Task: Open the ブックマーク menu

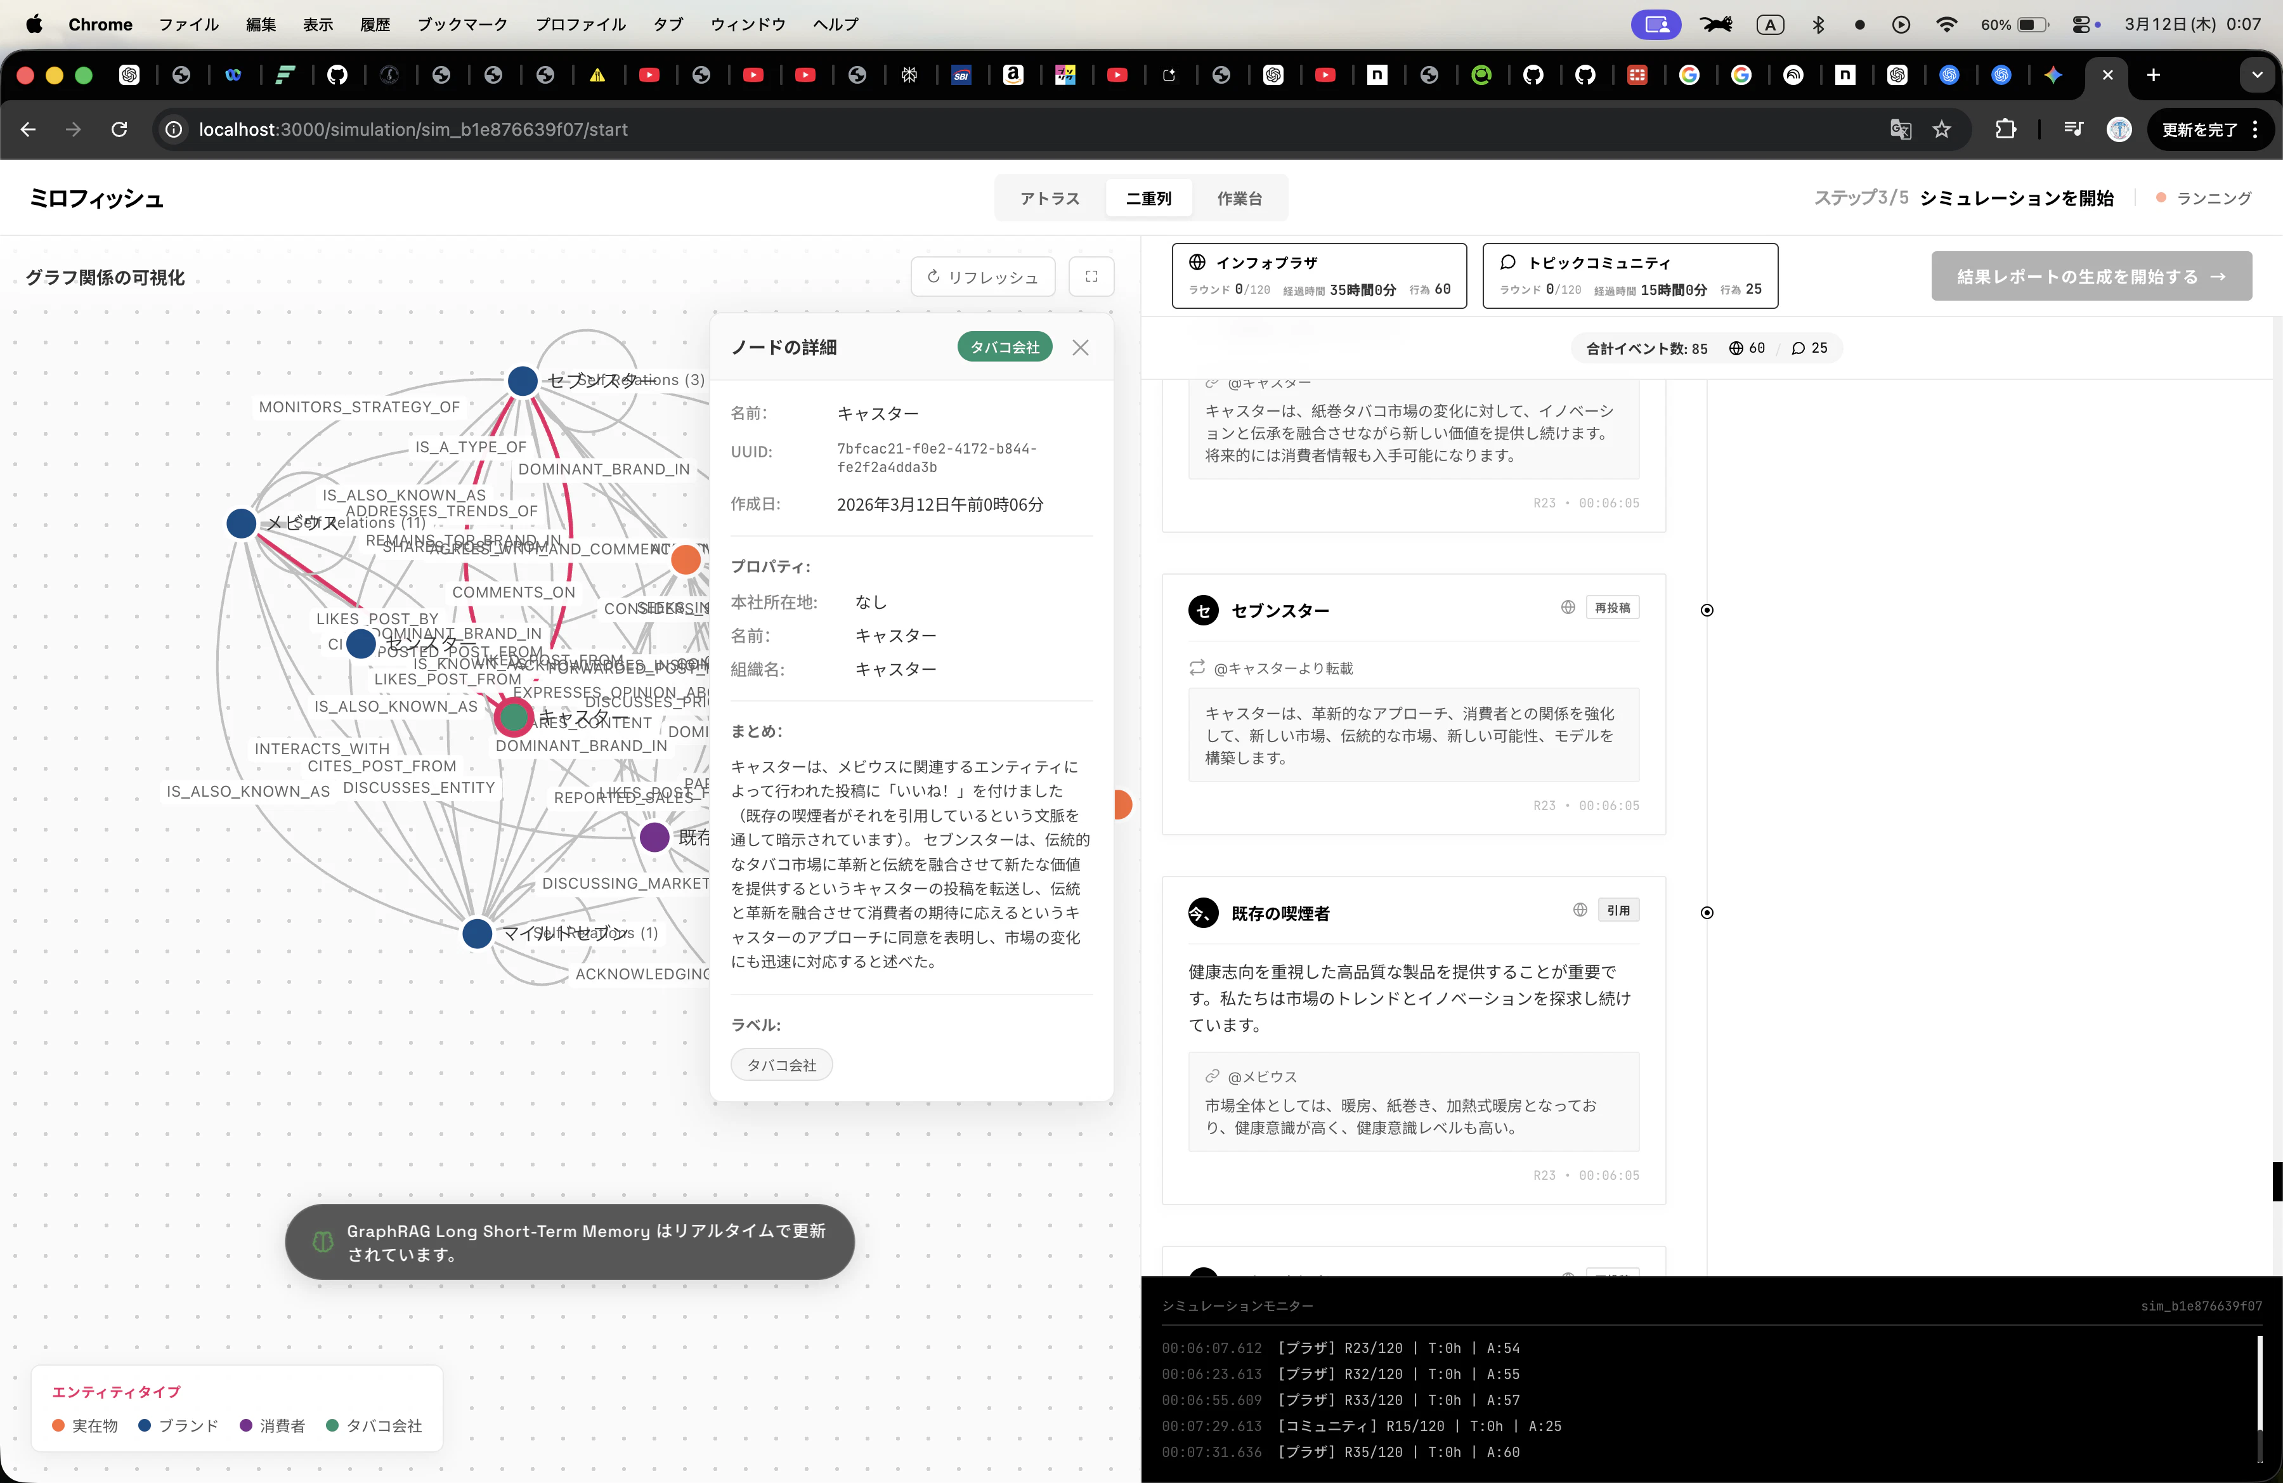Action: click(x=462, y=24)
